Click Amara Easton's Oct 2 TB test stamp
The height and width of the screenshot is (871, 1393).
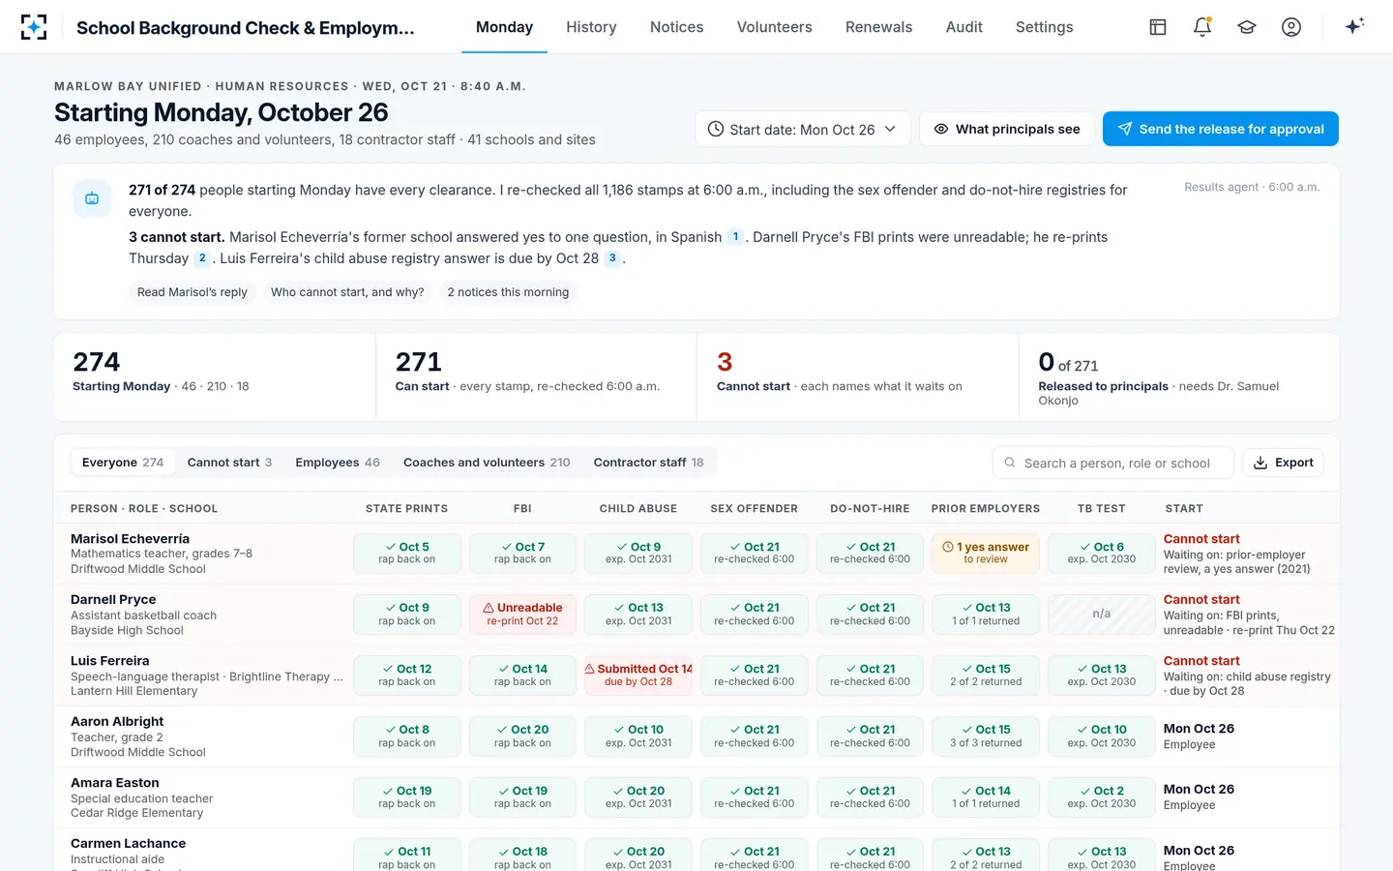(x=1102, y=797)
